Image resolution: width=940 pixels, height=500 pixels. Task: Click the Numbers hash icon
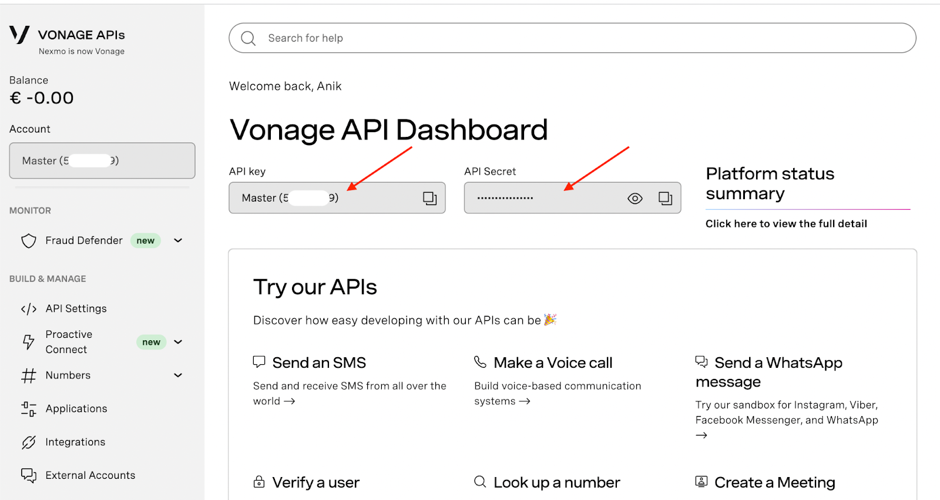click(x=29, y=375)
